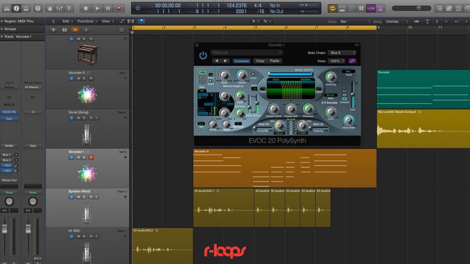
Task: Toggle the Waveform Zoom button
Action: [x=417, y=21]
